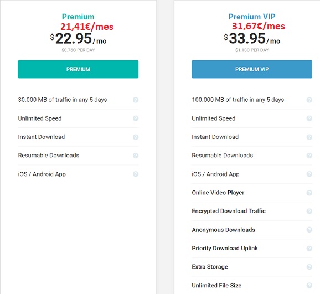
Task: Click help icon beside Unlimited File Size
Action: [x=309, y=286]
